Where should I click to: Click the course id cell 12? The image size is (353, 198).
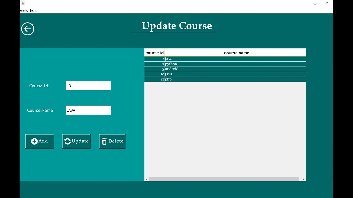pyautogui.click(x=154, y=79)
